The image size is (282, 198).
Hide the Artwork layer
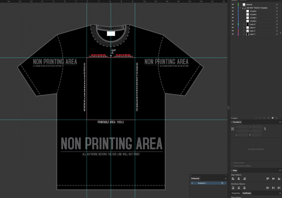[x=233, y=4]
